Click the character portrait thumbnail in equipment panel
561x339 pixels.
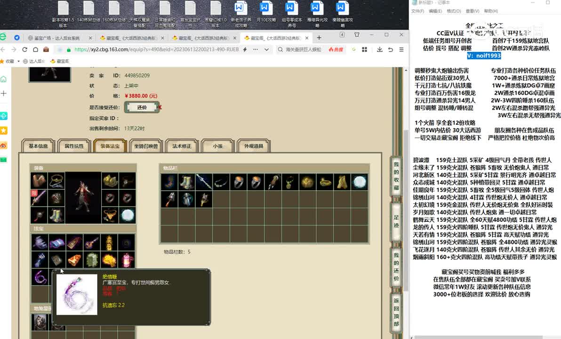coord(83,198)
